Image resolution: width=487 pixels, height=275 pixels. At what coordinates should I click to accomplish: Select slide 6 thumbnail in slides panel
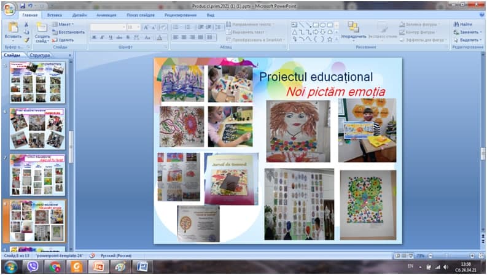pos(37,128)
